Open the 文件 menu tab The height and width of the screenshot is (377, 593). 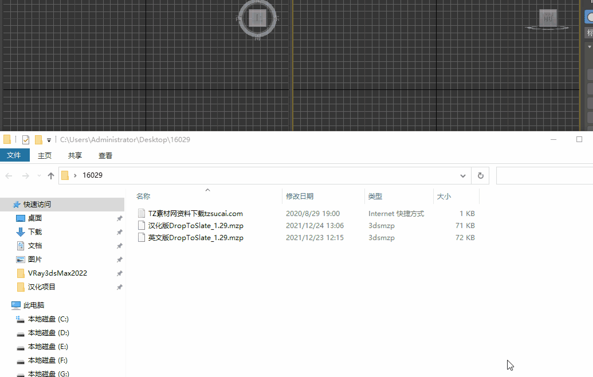[x=14, y=155]
